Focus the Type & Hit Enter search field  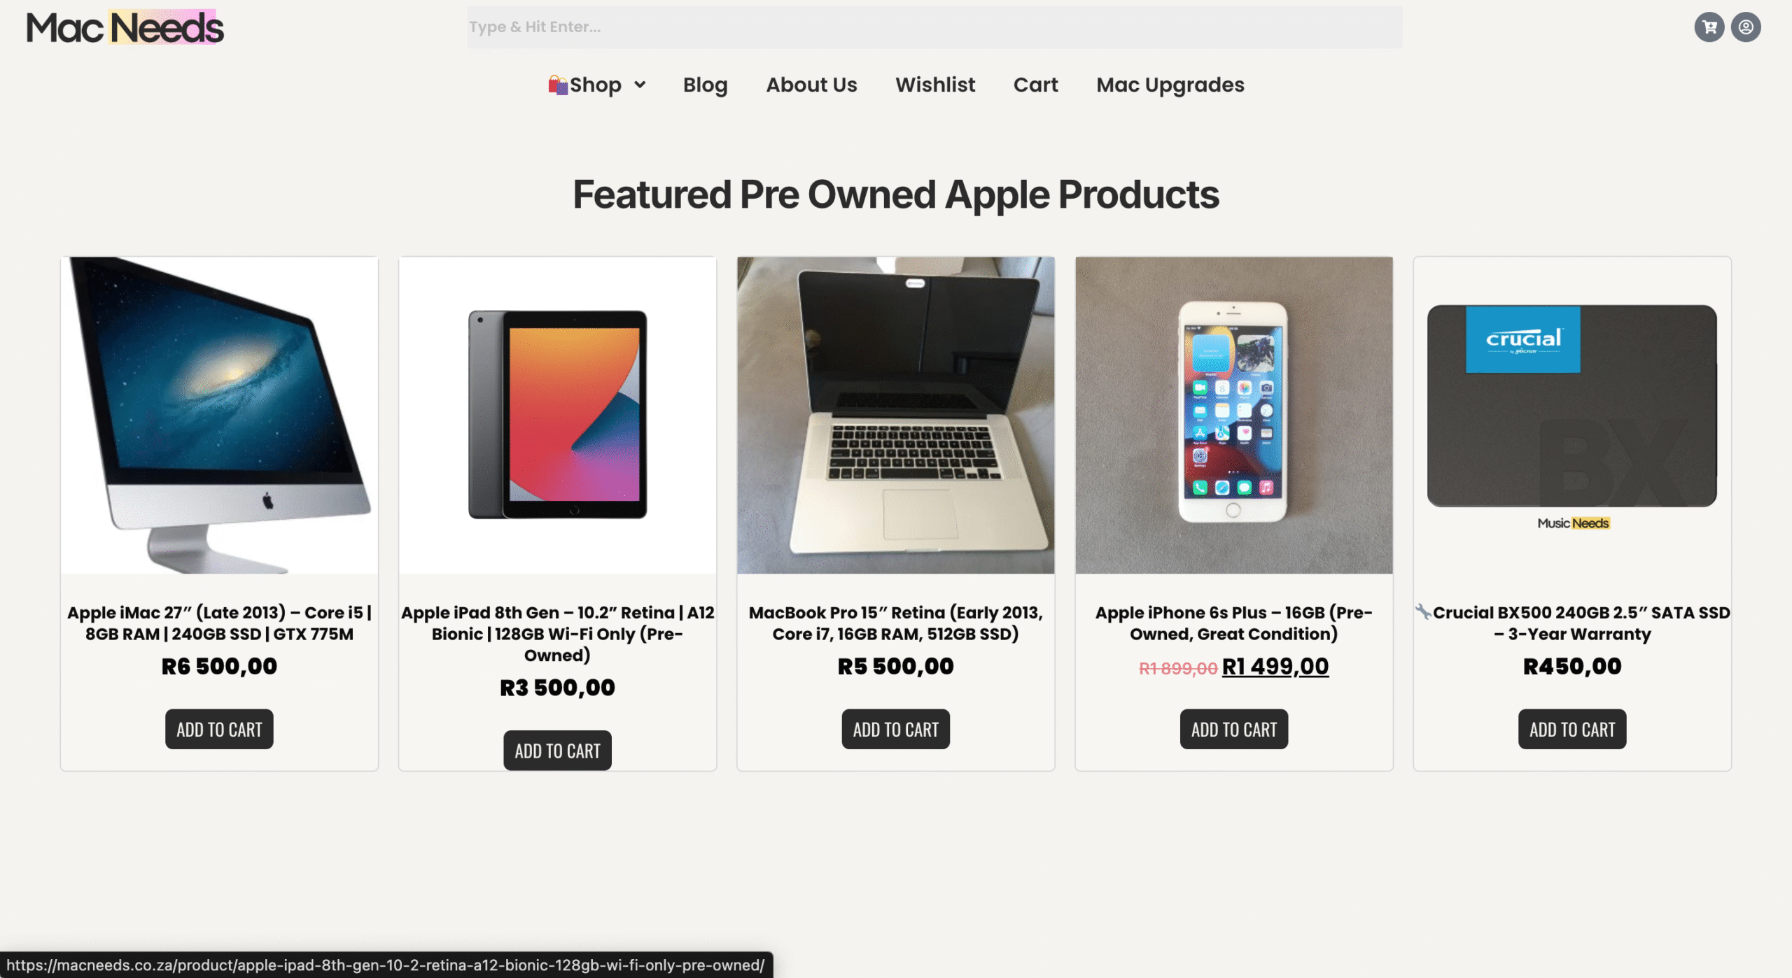click(934, 27)
